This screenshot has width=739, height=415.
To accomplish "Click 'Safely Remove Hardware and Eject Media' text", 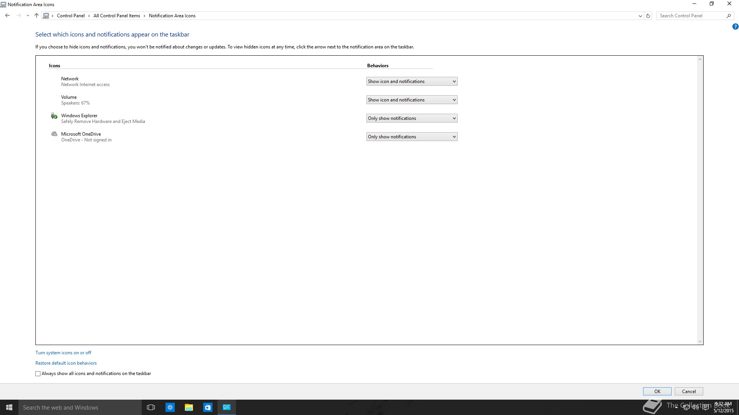I will click(x=103, y=121).
